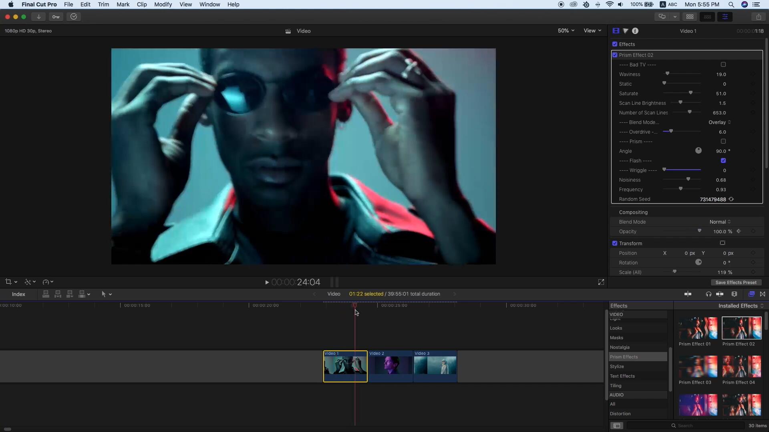Change the Overlay blend mode popup
Image resolution: width=769 pixels, height=432 pixels.
pyautogui.click(x=719, y=122)
